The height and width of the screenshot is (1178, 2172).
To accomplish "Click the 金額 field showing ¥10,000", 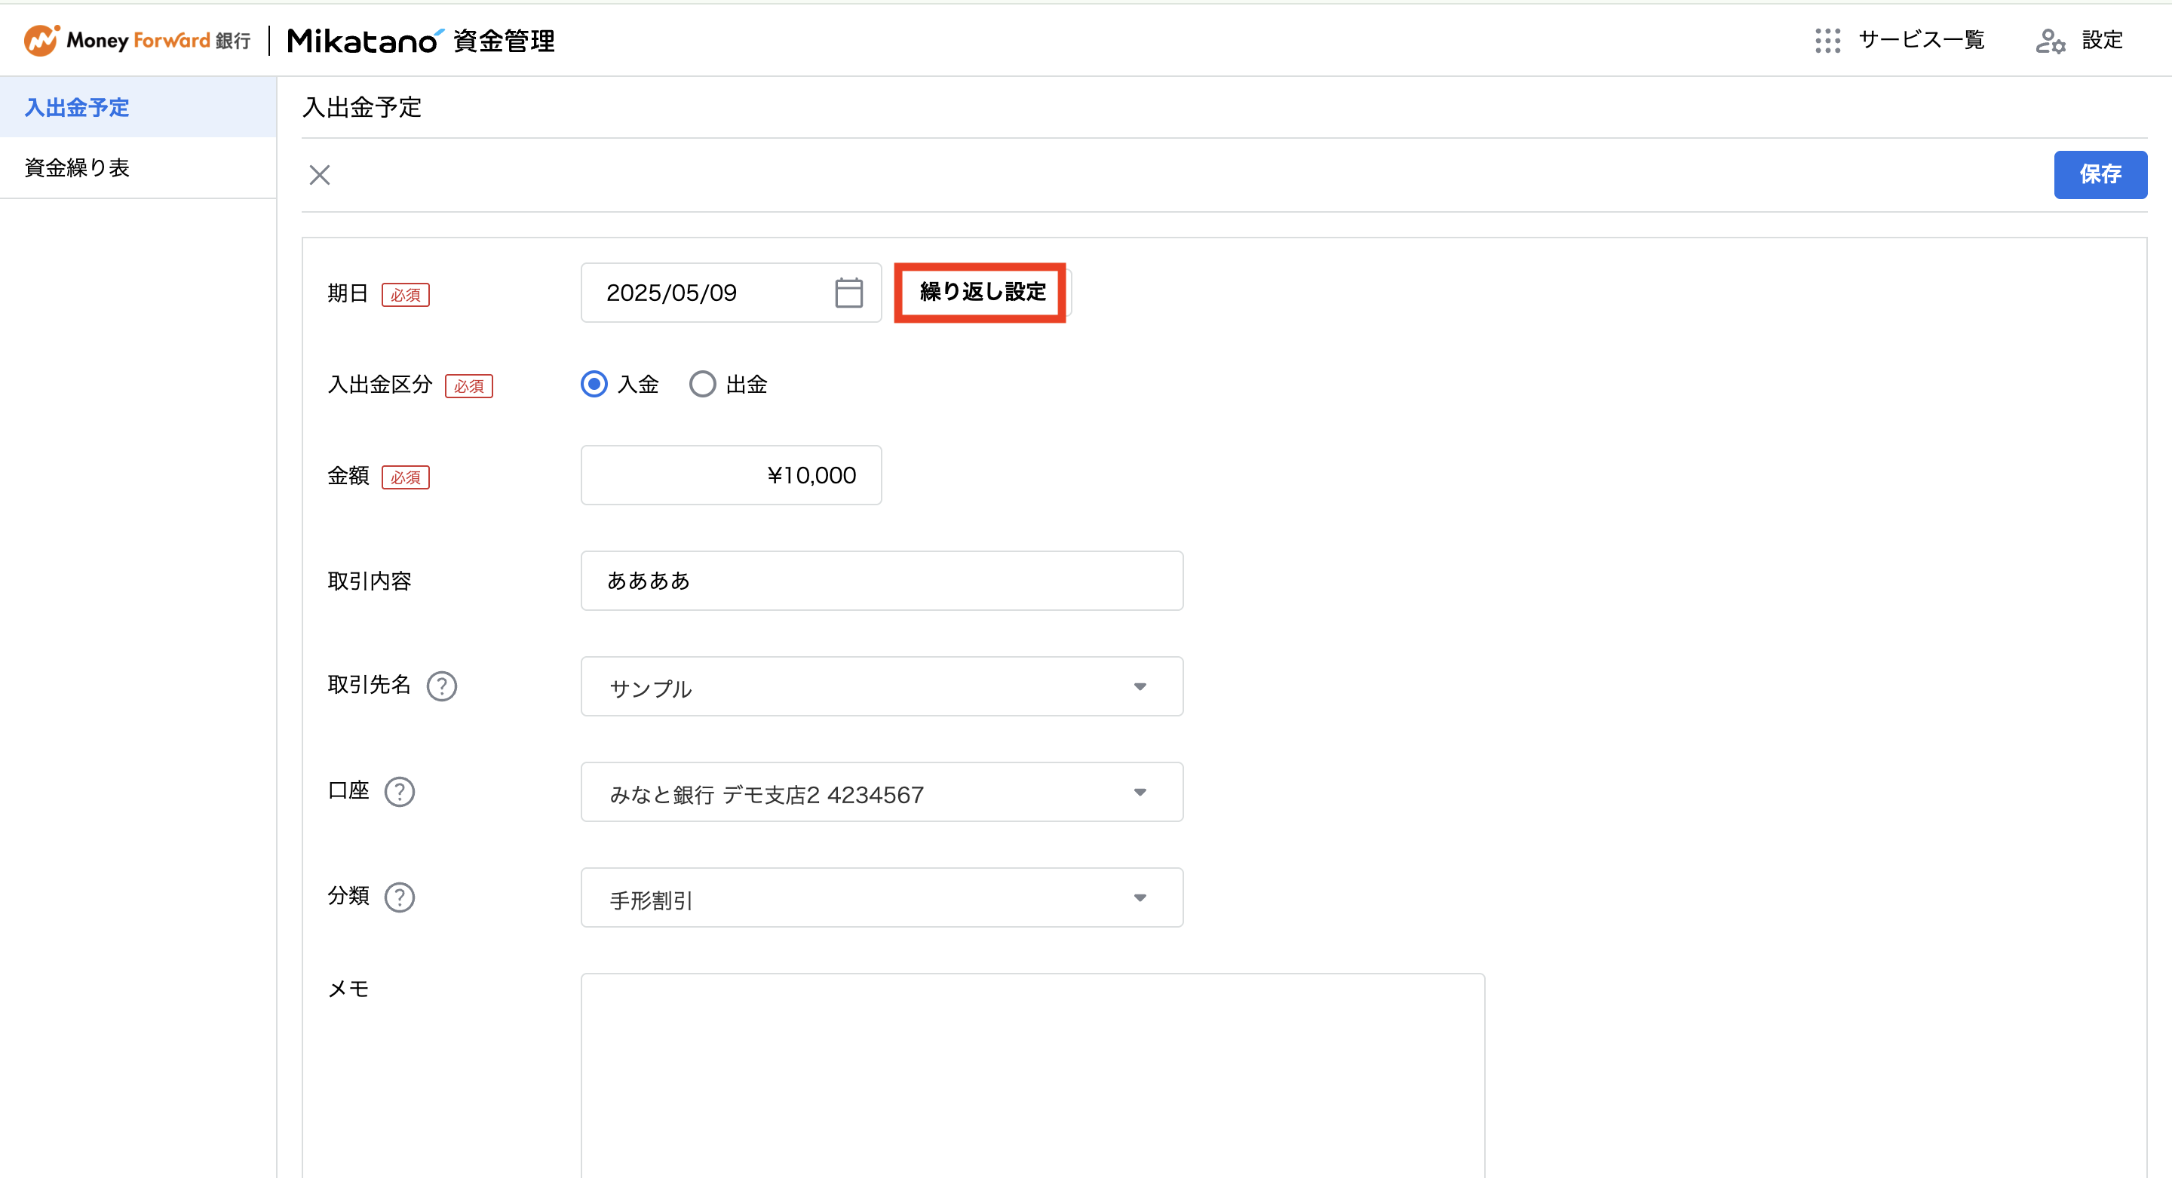I will pos(731,474).
